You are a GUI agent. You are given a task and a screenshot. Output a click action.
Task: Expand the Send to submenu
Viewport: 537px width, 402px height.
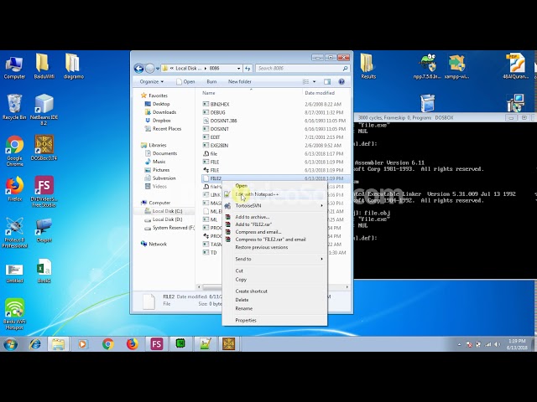(x=274, y=259)
